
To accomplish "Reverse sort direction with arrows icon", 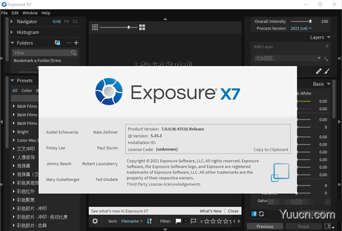I will coord(149,221).
